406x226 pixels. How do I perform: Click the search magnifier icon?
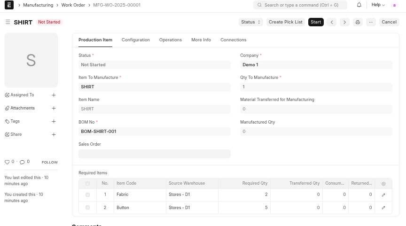(259, 5)
